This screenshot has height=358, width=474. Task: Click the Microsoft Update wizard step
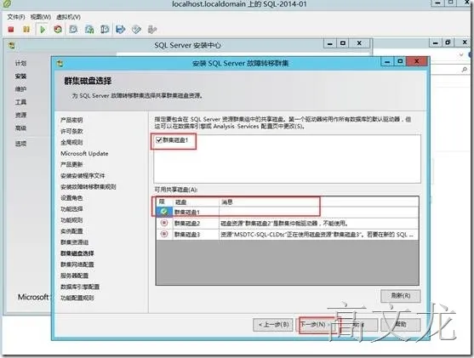point(84,153)
